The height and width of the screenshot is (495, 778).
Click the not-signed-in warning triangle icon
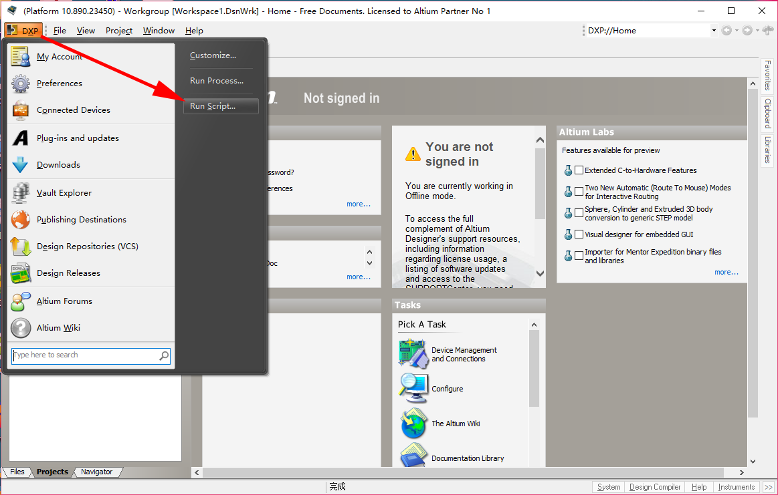click(x=413, y=154)
